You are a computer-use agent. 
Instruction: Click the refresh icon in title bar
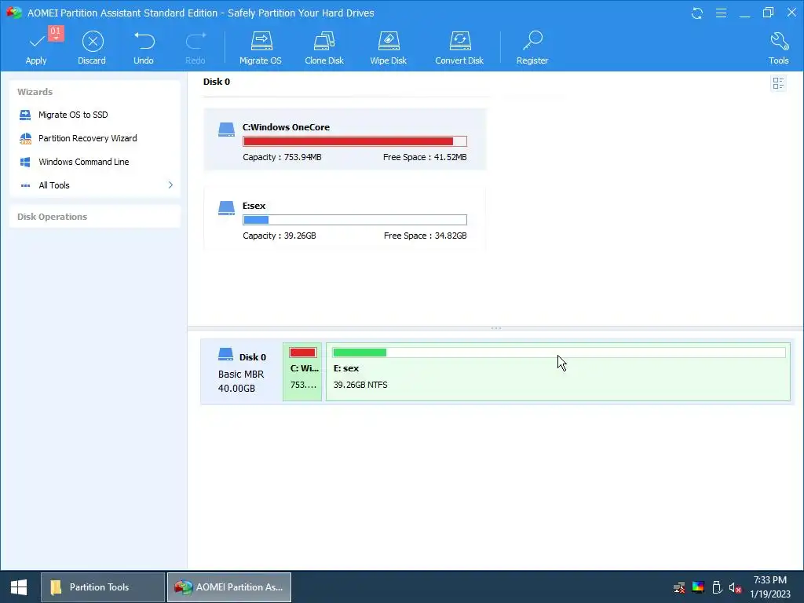click(x=697, y=13)
